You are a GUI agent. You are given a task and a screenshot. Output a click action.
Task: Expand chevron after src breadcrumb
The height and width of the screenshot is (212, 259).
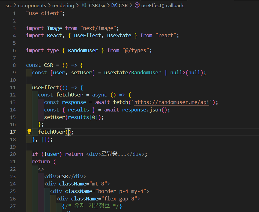(15, 5)
